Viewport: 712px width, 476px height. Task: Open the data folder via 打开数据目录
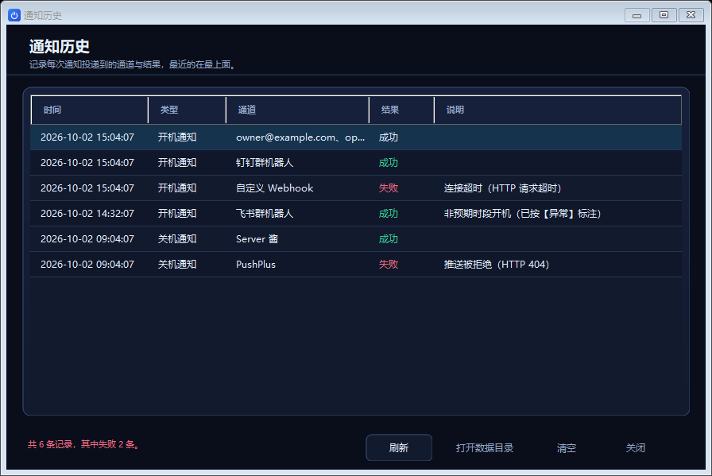485,448
